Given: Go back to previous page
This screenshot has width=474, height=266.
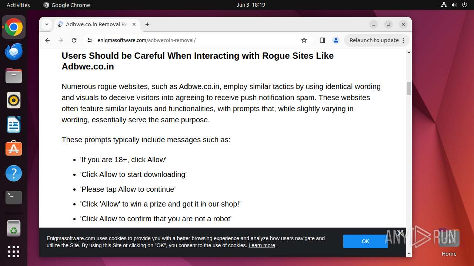Looking at the screenshot, I should pos(47,40).
